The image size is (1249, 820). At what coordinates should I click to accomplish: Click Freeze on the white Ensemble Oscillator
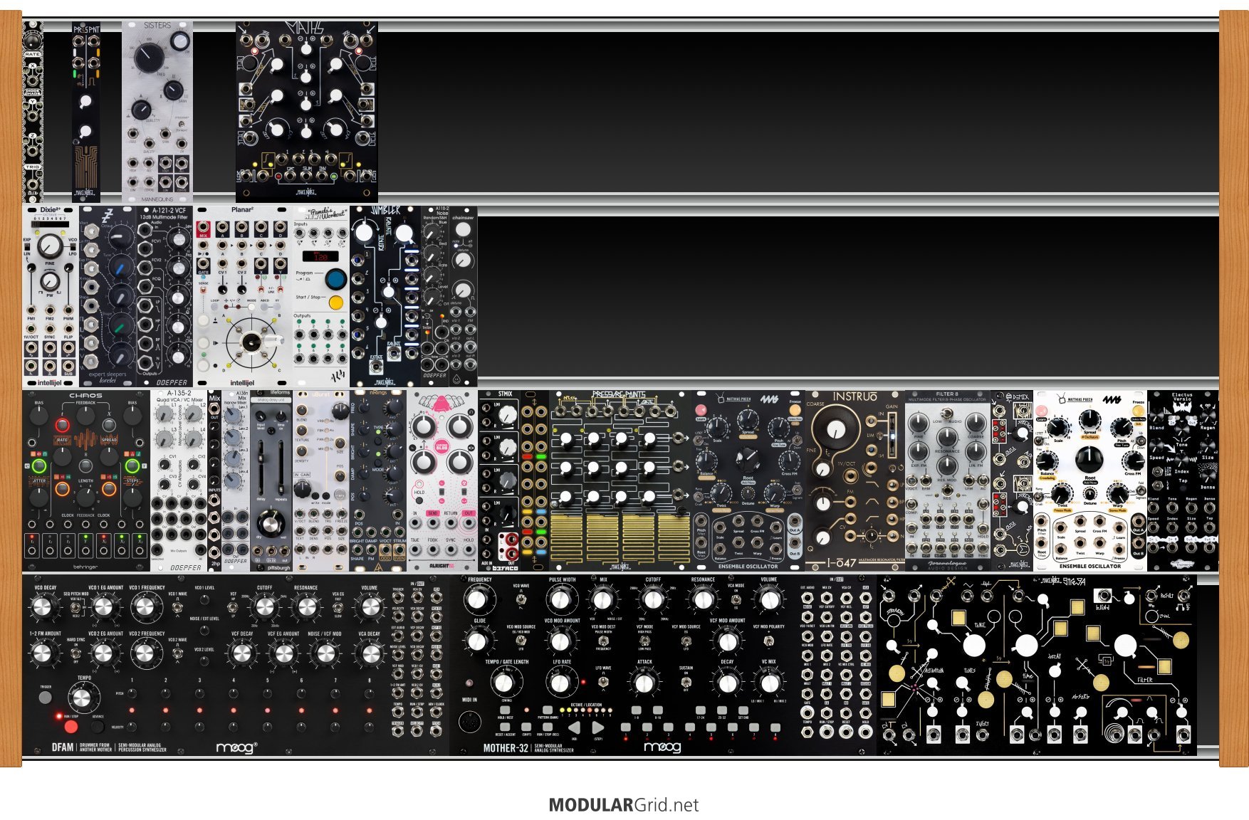coord(1138,411)
